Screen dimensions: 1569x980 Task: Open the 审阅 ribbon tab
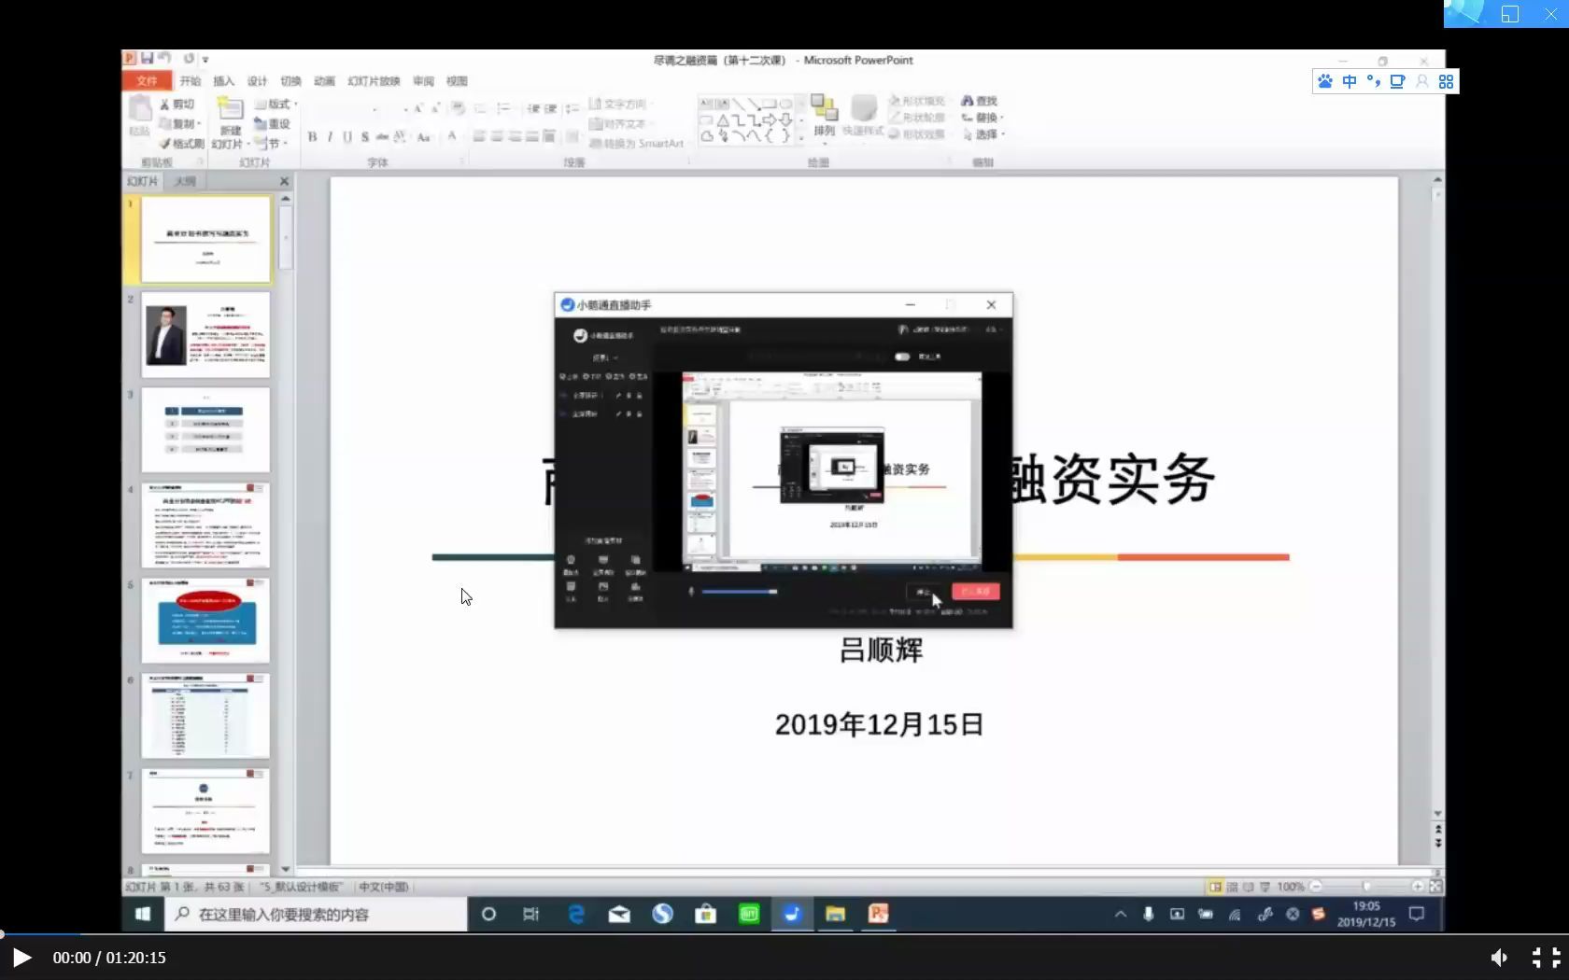[423, 81]
